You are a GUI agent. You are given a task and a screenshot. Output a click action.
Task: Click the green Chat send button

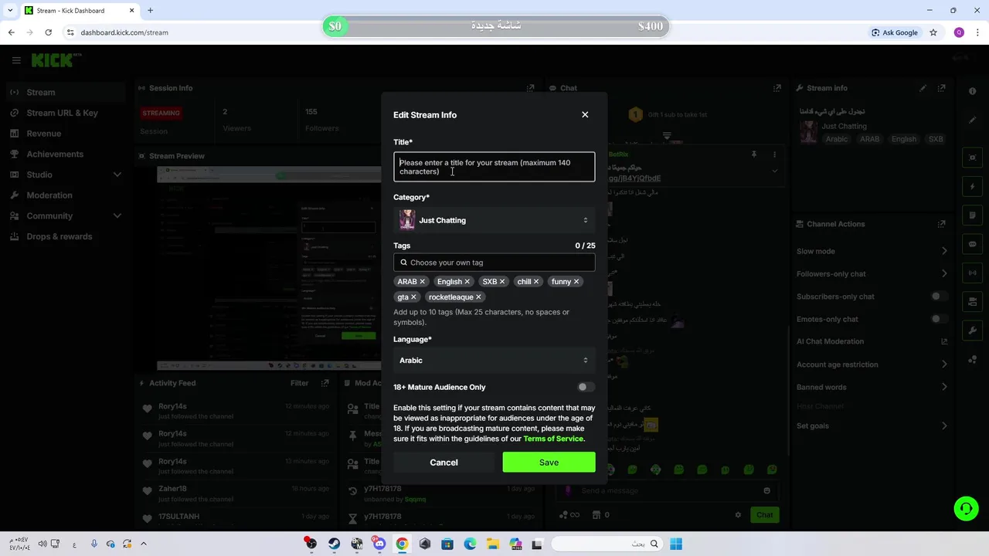point(764,515)
